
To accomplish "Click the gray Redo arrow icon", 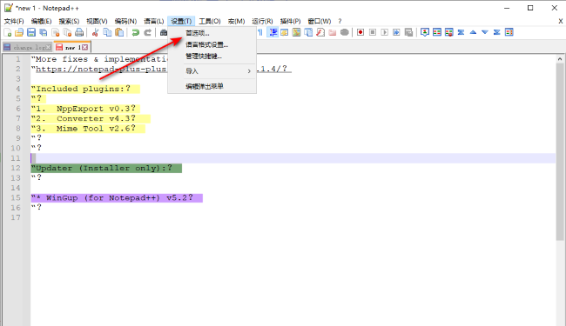I will [147, 32].
